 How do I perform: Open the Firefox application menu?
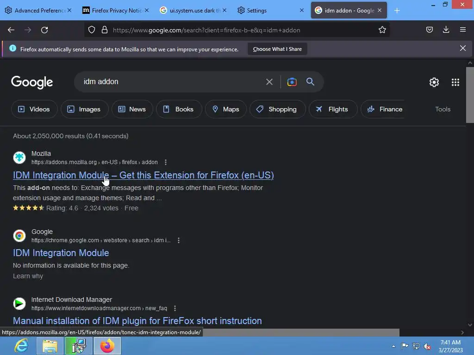(462, 30)
